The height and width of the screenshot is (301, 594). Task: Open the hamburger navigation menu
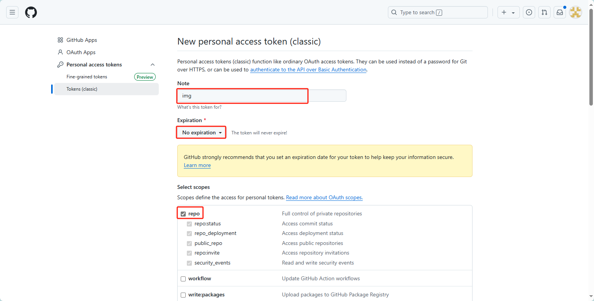point(12,12)
